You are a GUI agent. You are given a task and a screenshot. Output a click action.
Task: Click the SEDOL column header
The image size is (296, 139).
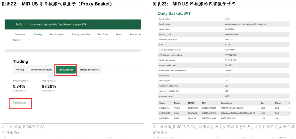point(191,103)
